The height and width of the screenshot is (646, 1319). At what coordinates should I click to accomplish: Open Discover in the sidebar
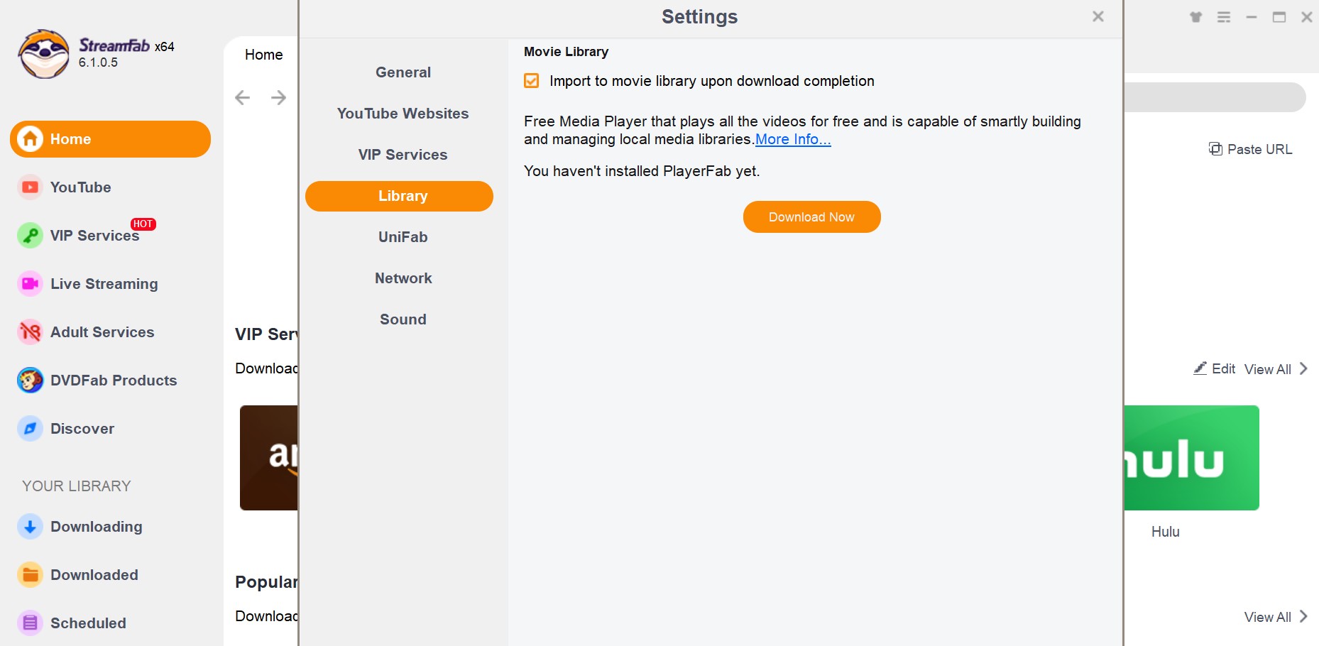(x=82, y=429)
